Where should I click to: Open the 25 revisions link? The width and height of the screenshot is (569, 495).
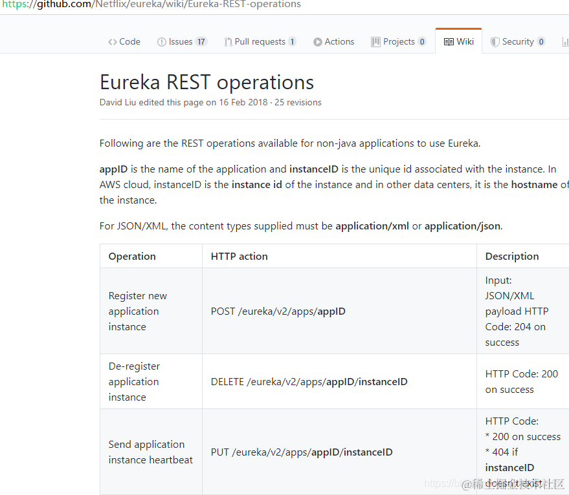[x=298, y=103]
